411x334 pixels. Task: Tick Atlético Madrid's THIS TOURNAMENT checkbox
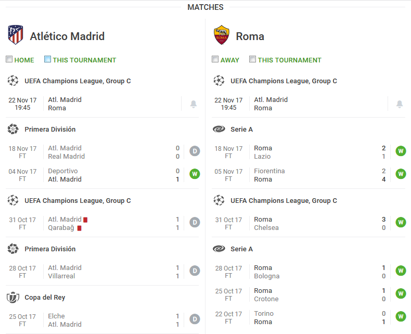click(x=47, y=59)
